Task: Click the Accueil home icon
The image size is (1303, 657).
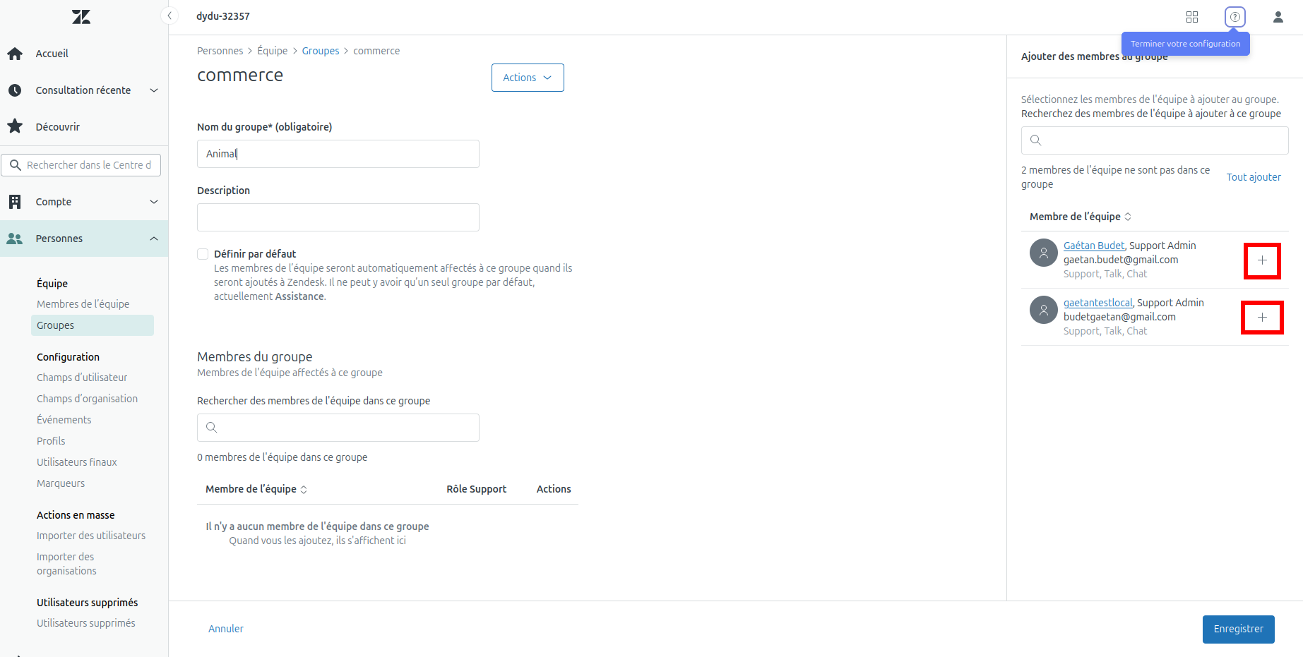Action: click(15, 54)
